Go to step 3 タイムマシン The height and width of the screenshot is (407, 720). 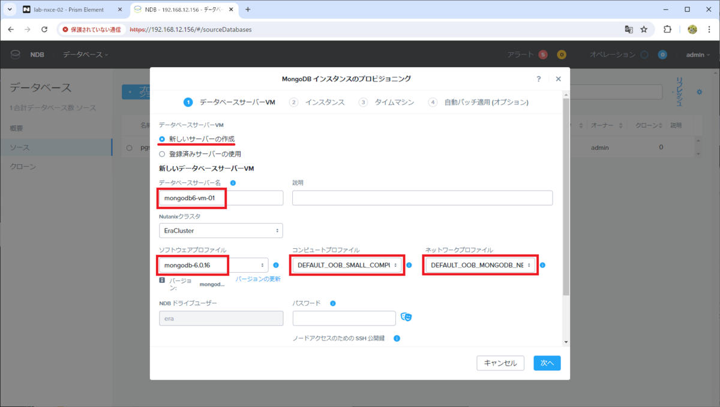point(386,102)
